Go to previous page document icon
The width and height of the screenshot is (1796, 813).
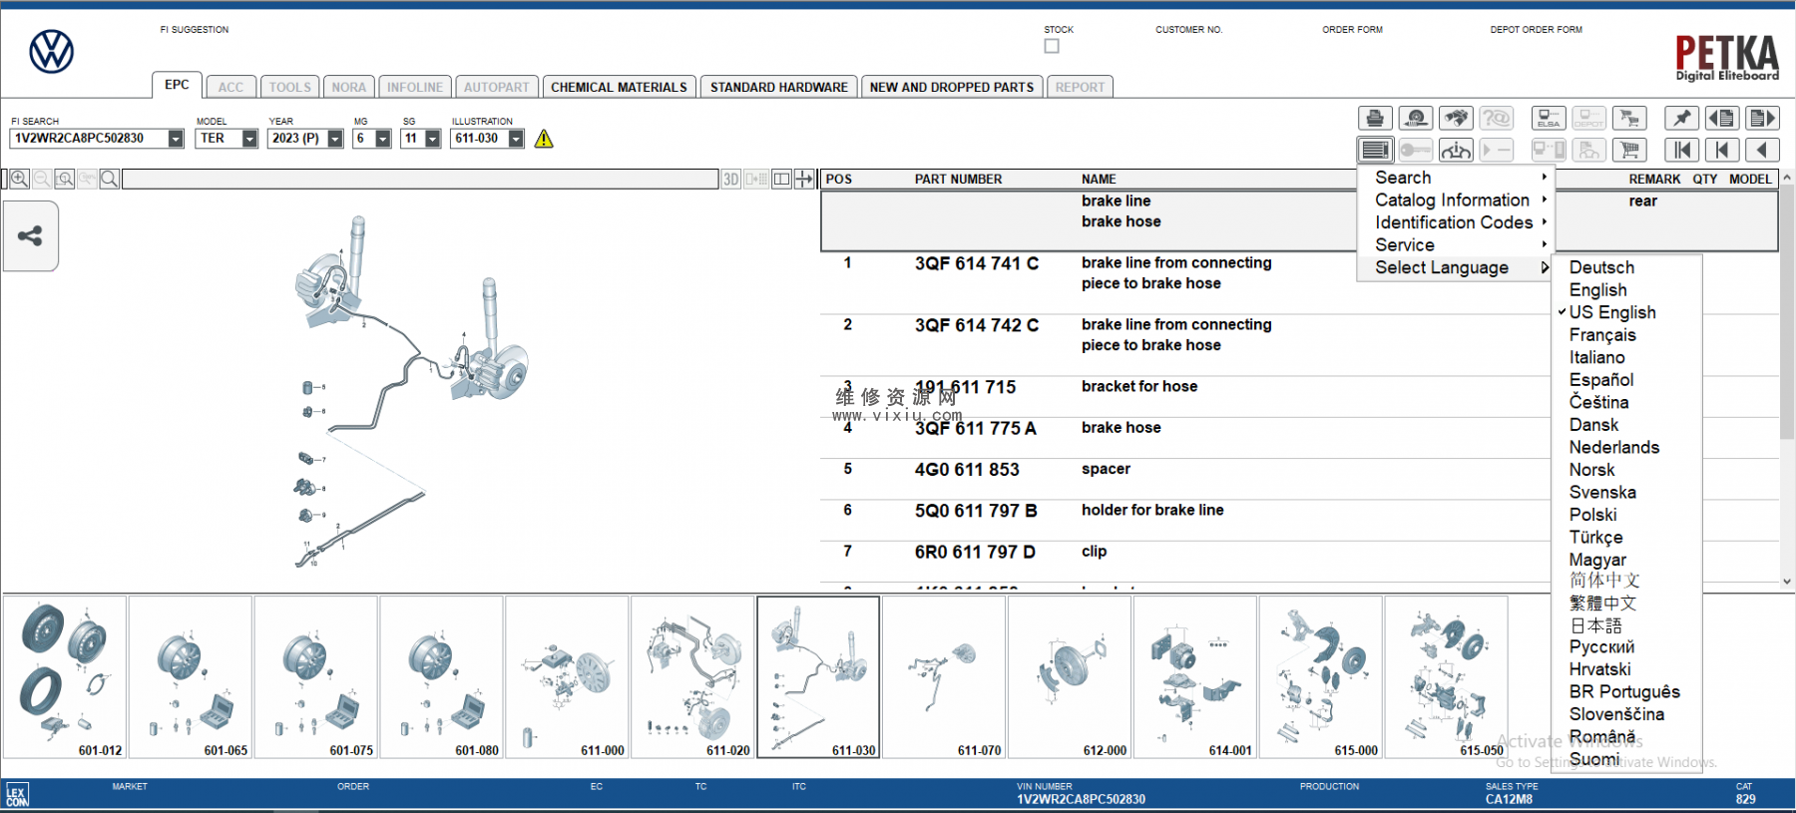point(1722,119)
